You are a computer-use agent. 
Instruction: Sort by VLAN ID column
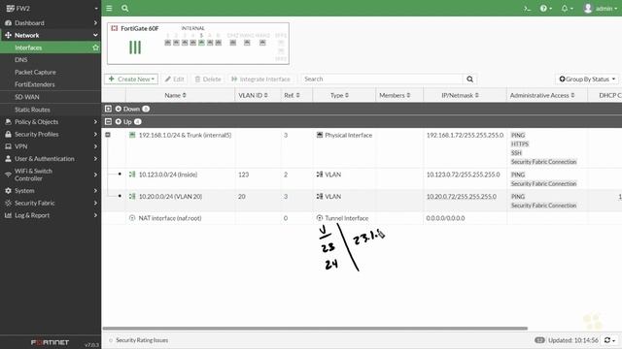point(253,95)
